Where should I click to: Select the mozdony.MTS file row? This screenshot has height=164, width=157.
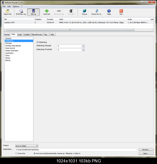(78, 22)
